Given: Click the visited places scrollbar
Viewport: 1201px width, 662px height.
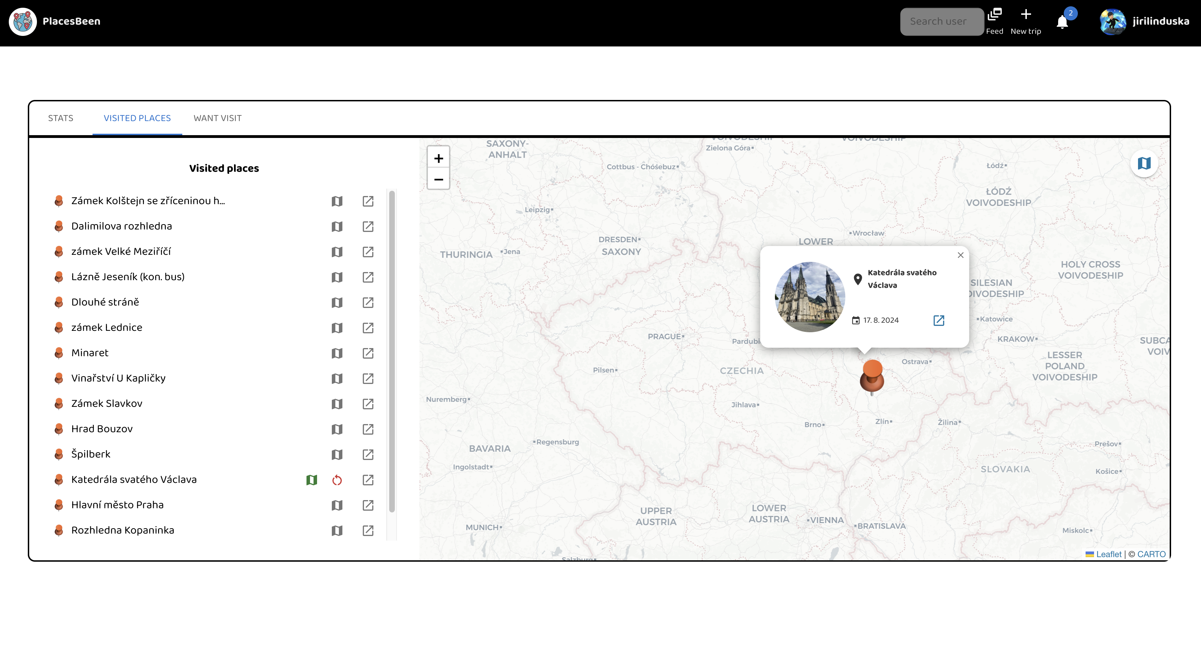Looking at the screenshot, I should (x=392, y=352).
